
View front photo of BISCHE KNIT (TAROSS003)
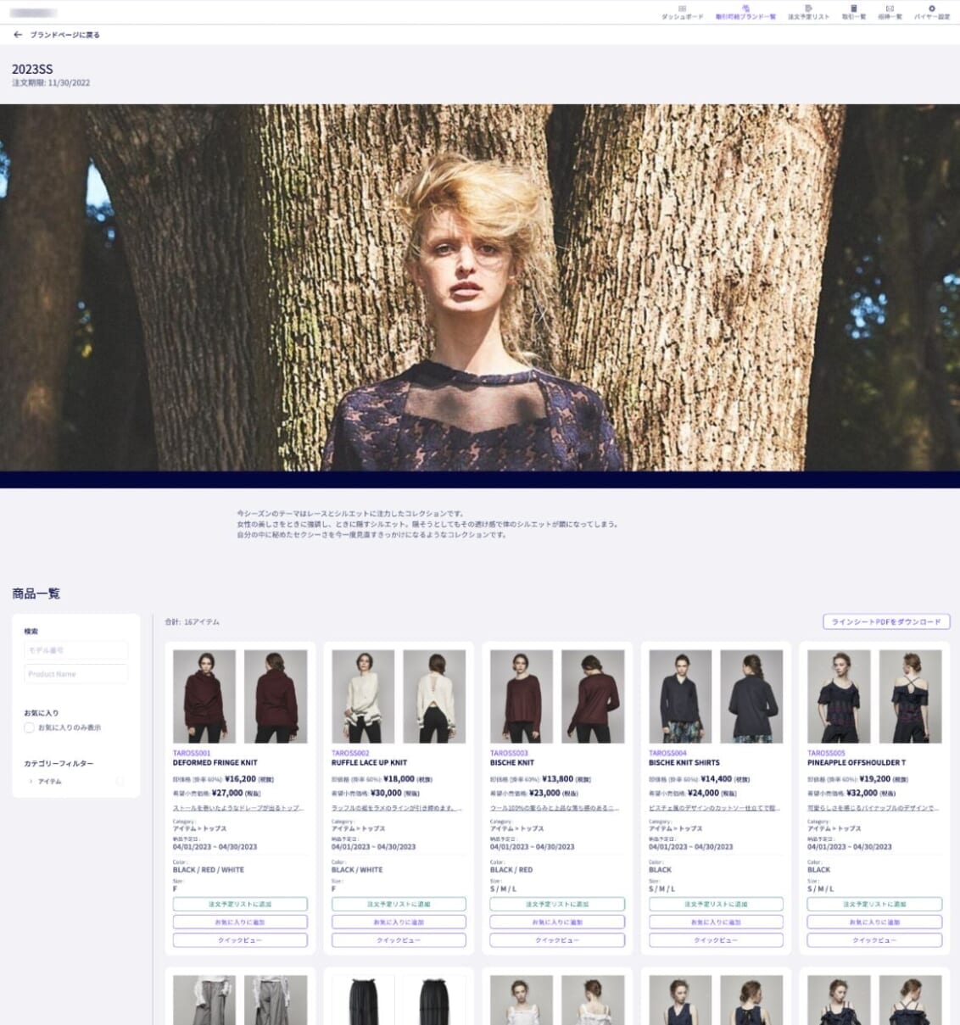522,697
